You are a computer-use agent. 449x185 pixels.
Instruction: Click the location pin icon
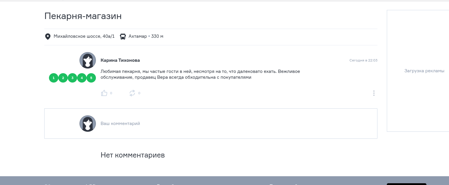point(48,37)
